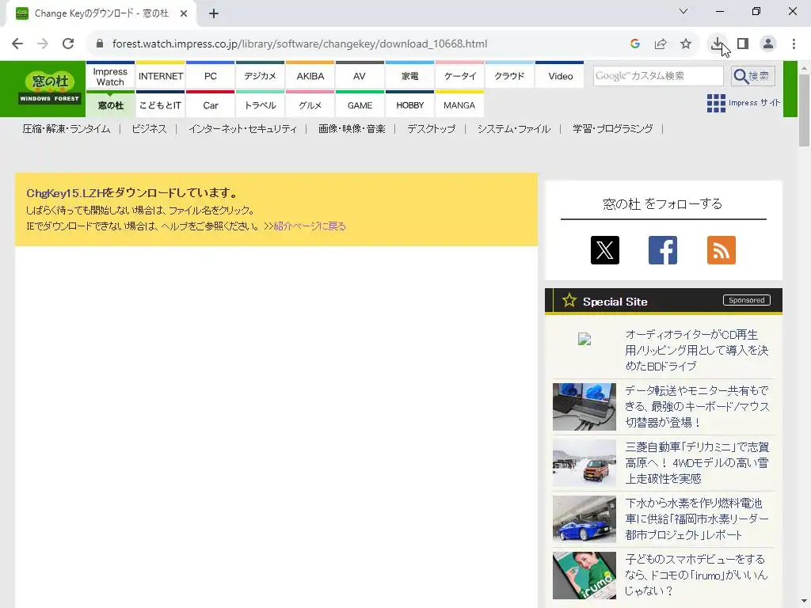The height and width of the screenshot is (608, 811).
Task: Reload the current page
Action: coord(68,44)
